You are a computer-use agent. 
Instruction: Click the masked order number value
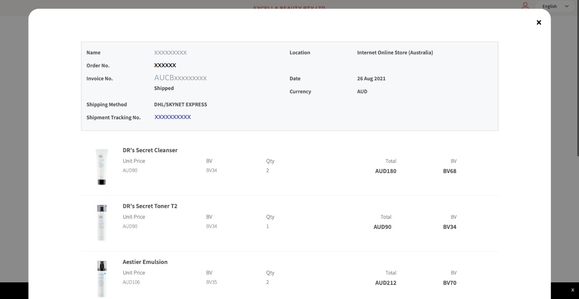point(165,65)
